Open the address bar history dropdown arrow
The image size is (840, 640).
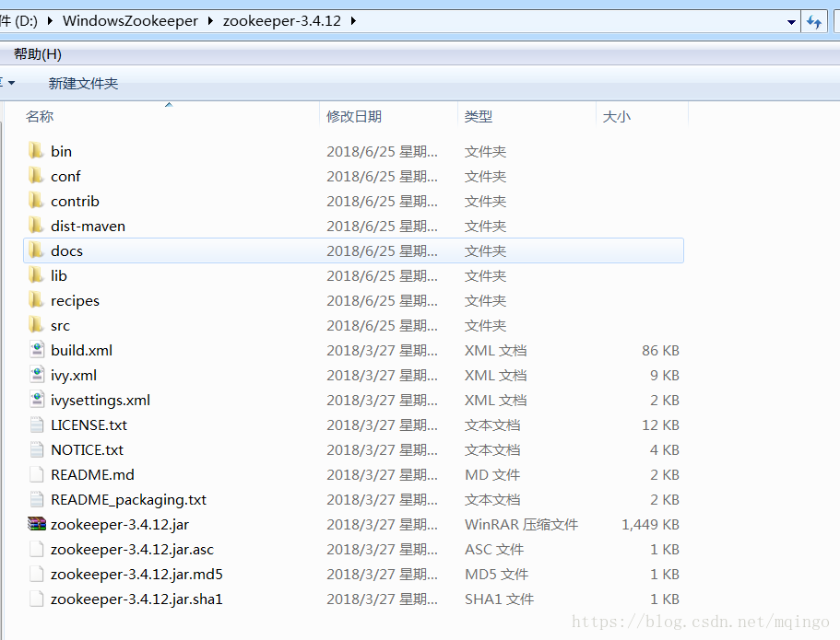[791, 22]
